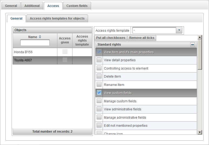This screenshot has width=209, height=145.
Task: Enable the View detail properties checkbox
Action: (x=99, y=60)
